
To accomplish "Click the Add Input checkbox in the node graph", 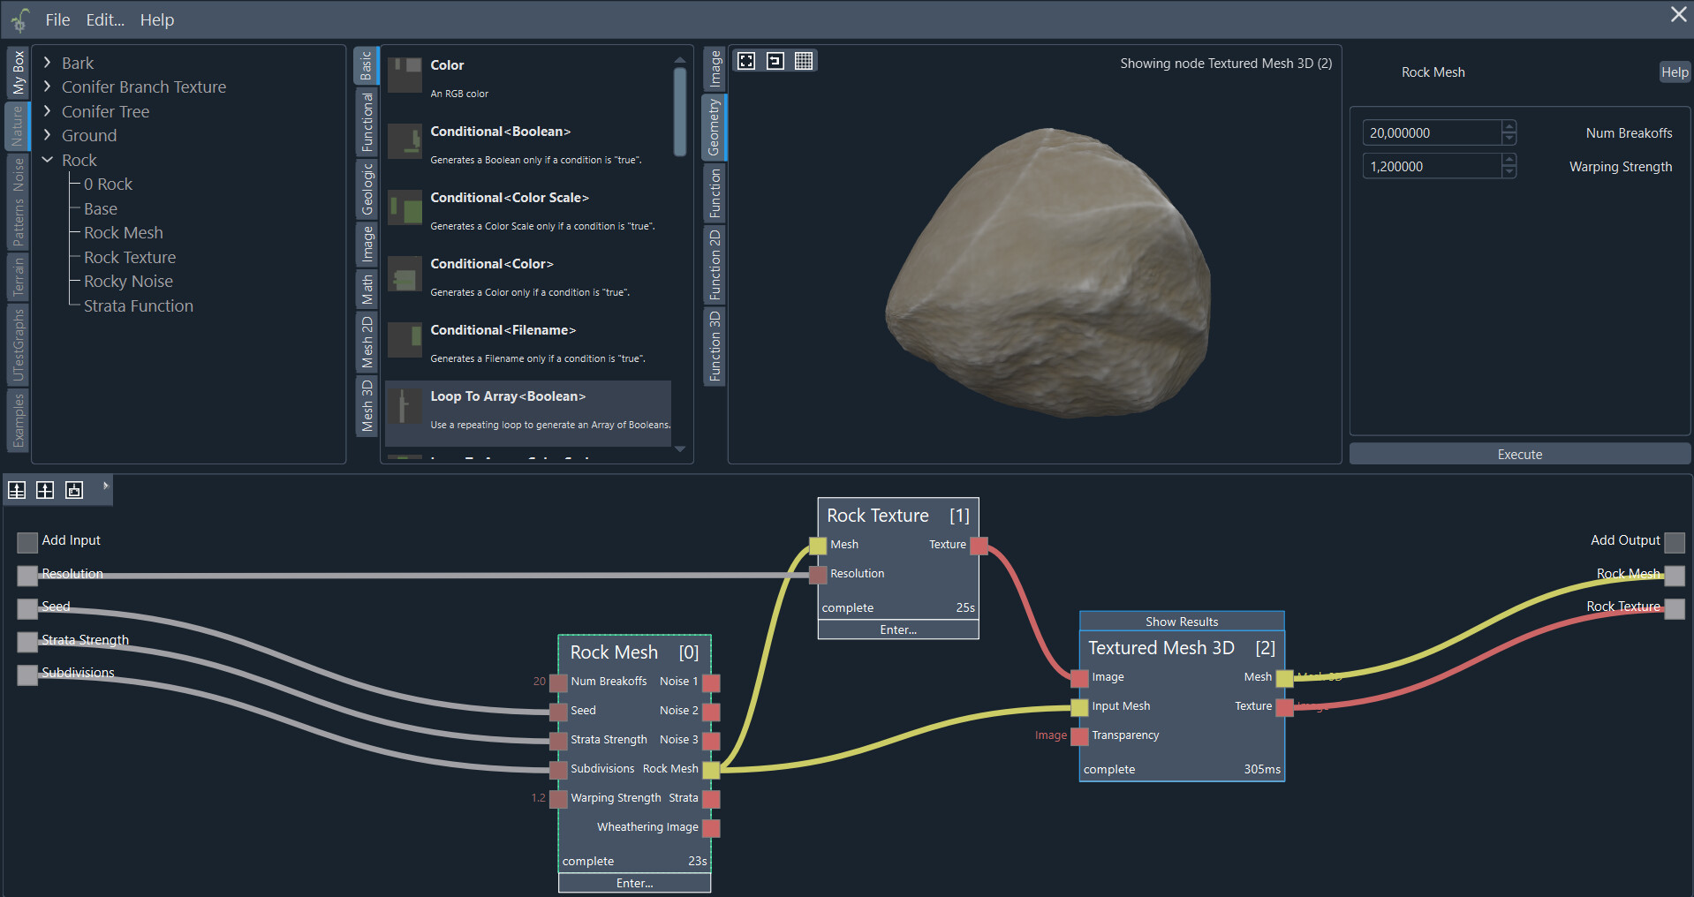I will click(x=26, y=542).
